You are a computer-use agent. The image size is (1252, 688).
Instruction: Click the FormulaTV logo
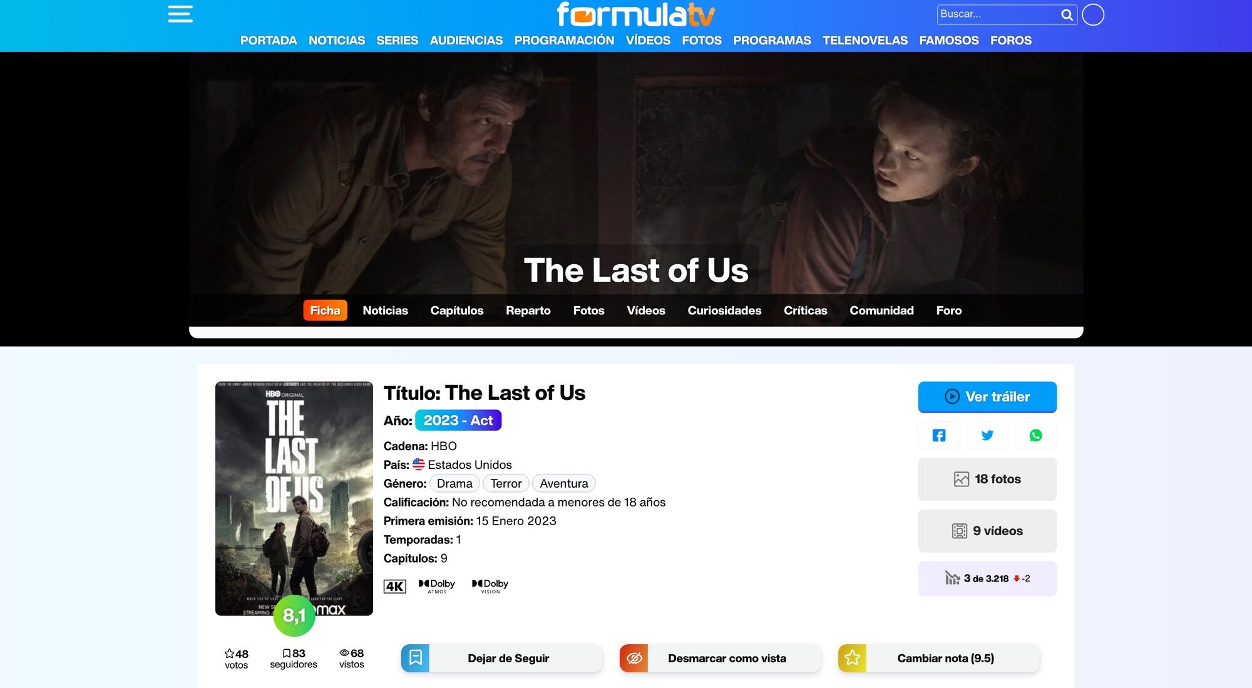click(635, 14)
